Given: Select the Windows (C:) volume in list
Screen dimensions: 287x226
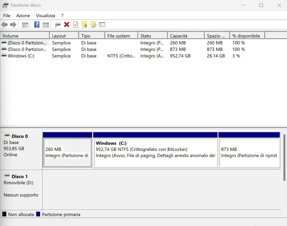Looking at the screenshot, I should pos(21,56).
